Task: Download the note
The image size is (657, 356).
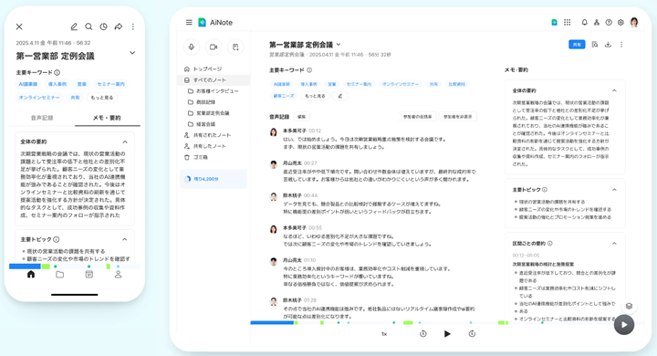Action: coord(608,45)
